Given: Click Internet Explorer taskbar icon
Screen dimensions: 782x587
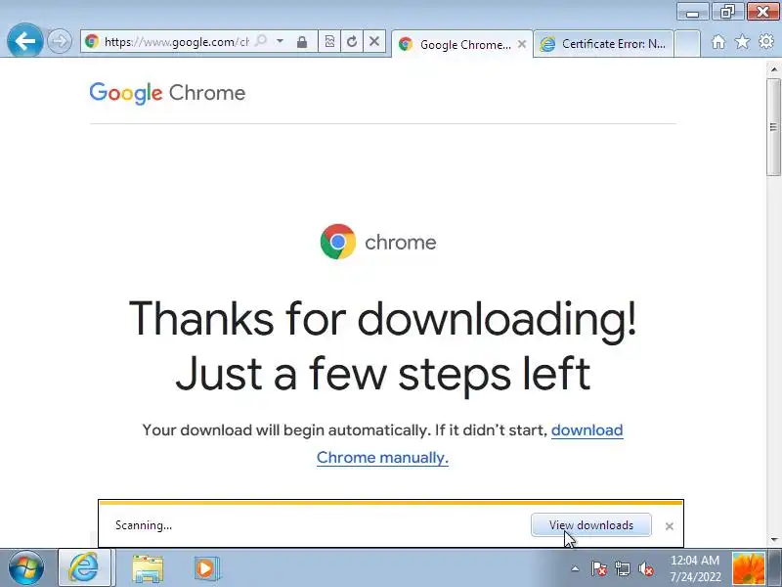Looking at the screenshot, I should coord(84,567).
